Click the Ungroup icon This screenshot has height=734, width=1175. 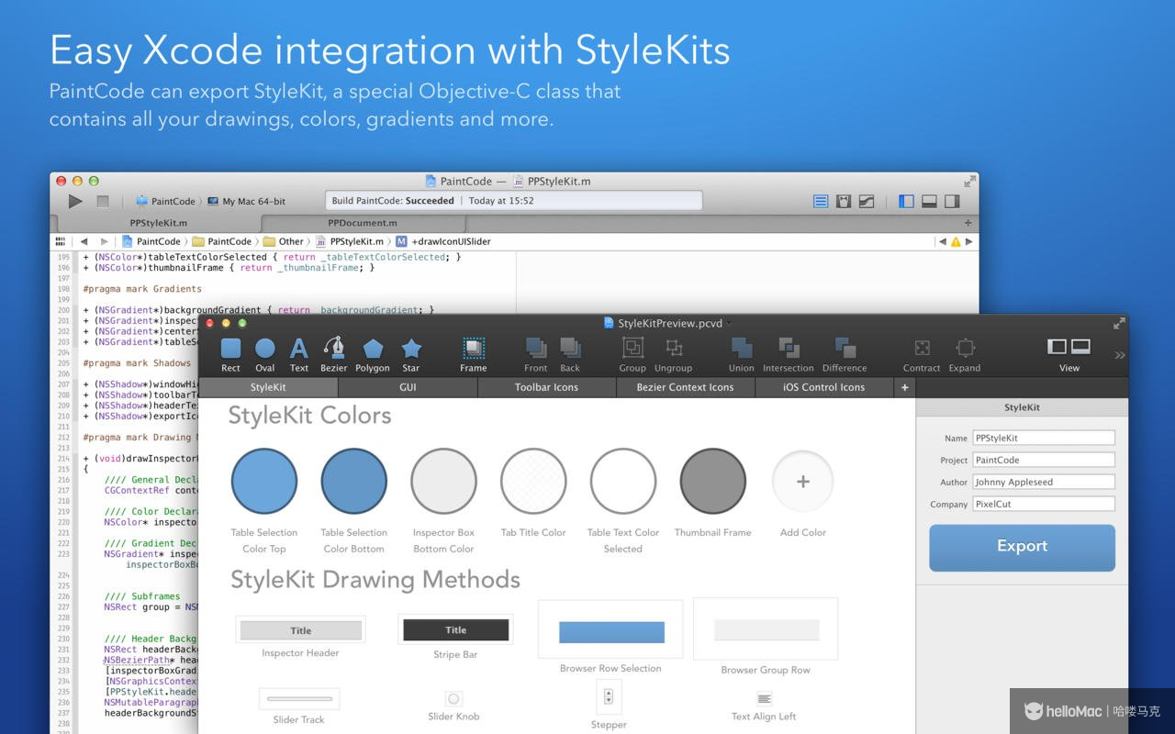coord(674,349)
